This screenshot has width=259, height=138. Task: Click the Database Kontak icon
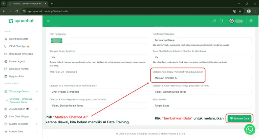click(x=6, y=69)
